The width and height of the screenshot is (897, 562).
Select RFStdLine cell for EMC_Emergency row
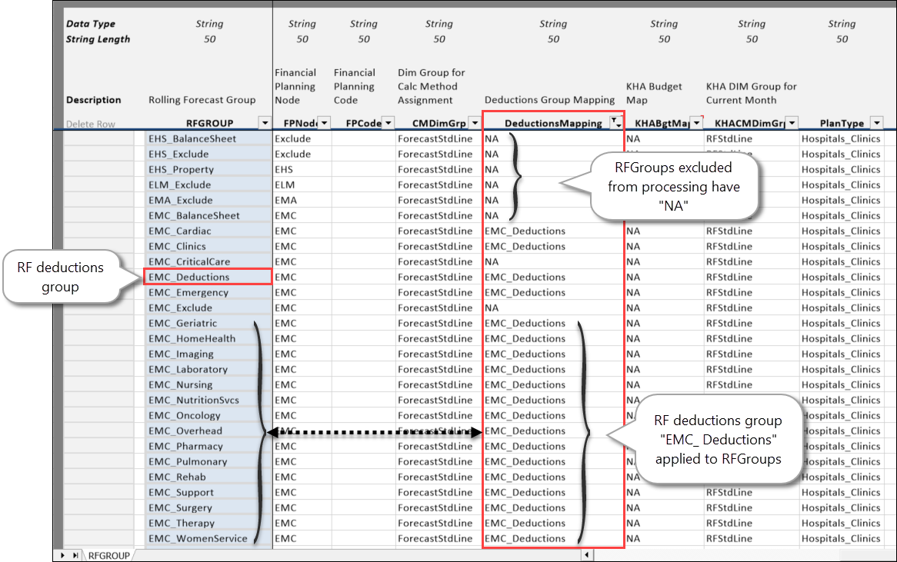tap(752, 293)
